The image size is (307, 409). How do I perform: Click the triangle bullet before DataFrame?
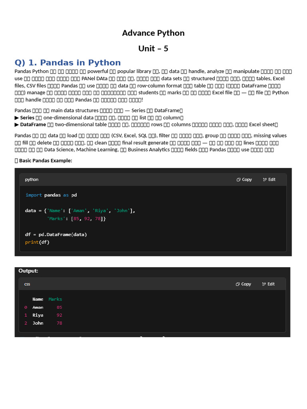point(17,125)
